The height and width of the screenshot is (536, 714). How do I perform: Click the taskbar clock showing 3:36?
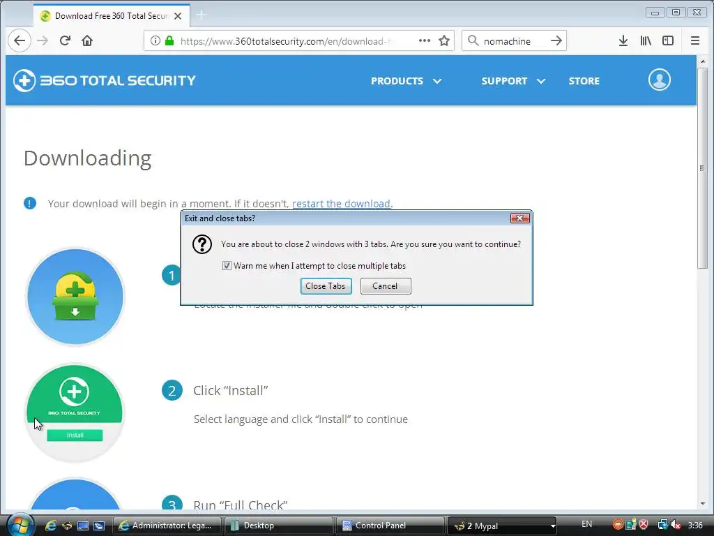click(x=695, y=525)
